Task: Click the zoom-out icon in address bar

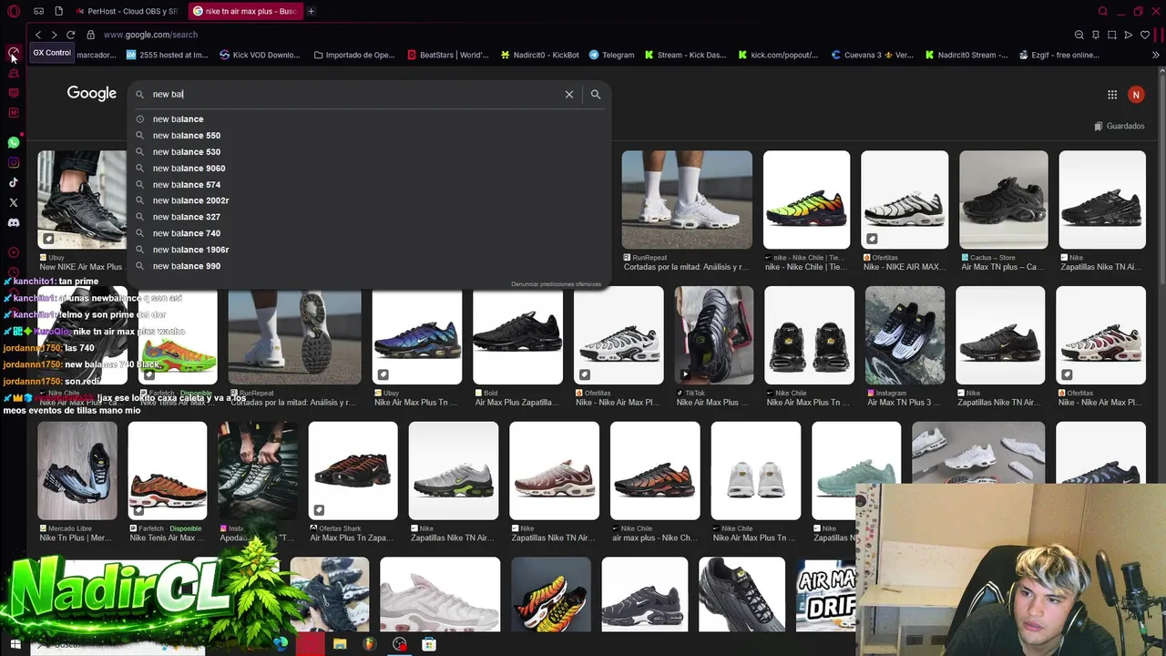Action: [x=1079, y=35]
